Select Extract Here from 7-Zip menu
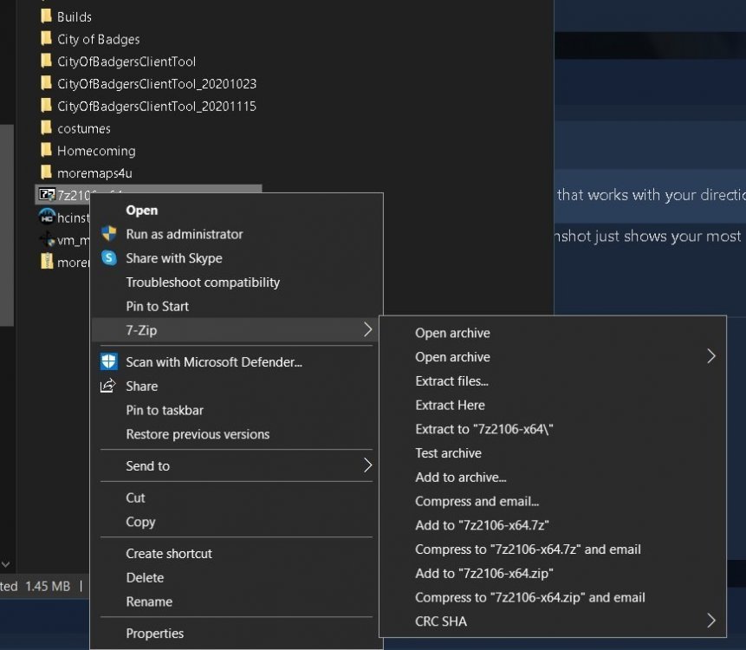This screenshot has width=746, height=650. [x=450, y=405]
